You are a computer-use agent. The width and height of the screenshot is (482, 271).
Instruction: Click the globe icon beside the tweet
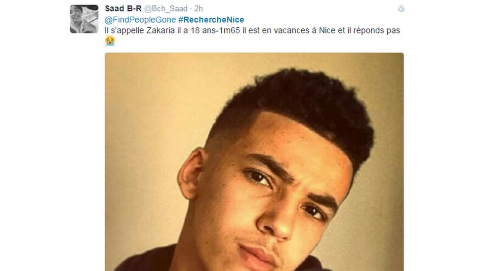401,8
